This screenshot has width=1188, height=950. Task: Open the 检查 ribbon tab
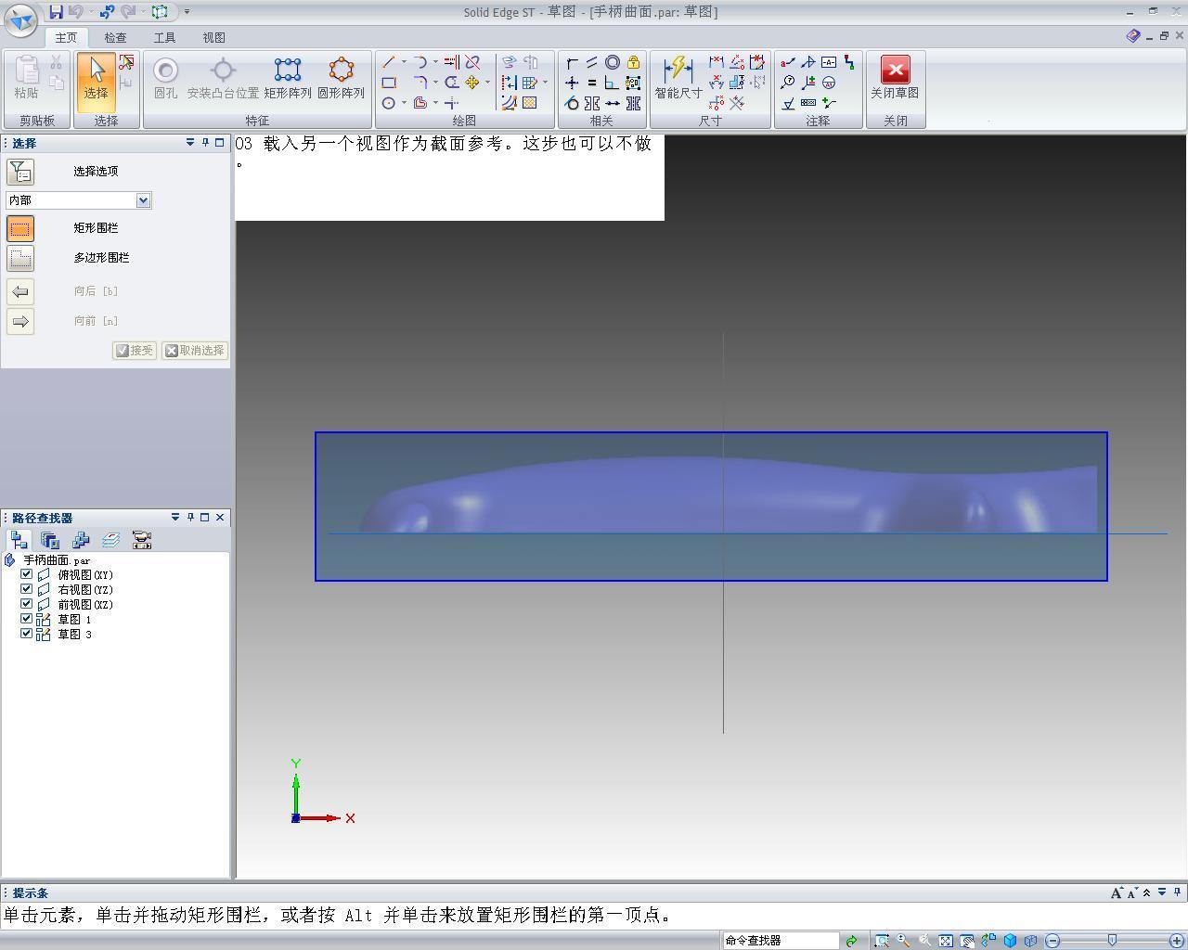pos(115,38)
